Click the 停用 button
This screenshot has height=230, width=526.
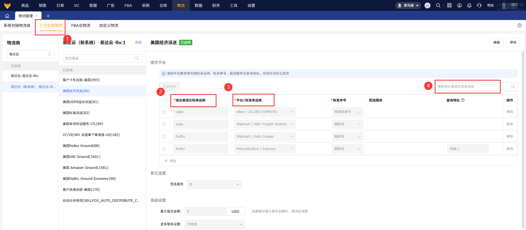click(x=513, y=42)
